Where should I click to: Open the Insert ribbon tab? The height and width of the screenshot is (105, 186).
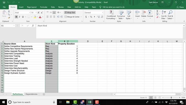(21, 7)
